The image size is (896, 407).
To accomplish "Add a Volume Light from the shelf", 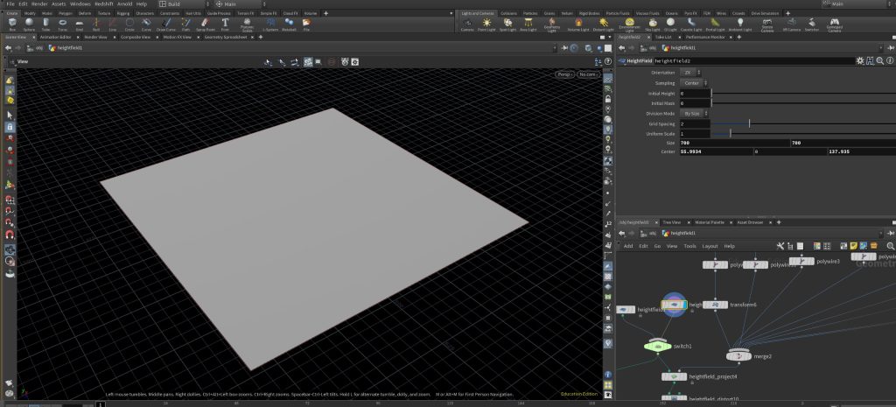I will coord(578,24).
